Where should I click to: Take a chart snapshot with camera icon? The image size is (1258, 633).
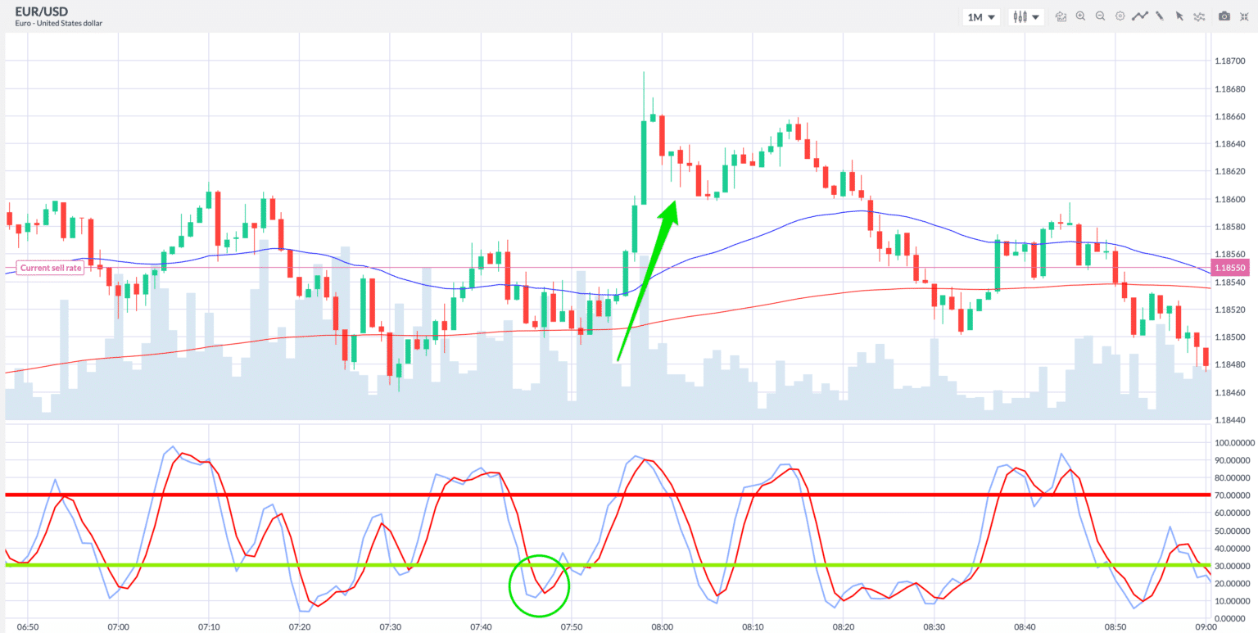pyautogui.click(x=1224, y=16)
